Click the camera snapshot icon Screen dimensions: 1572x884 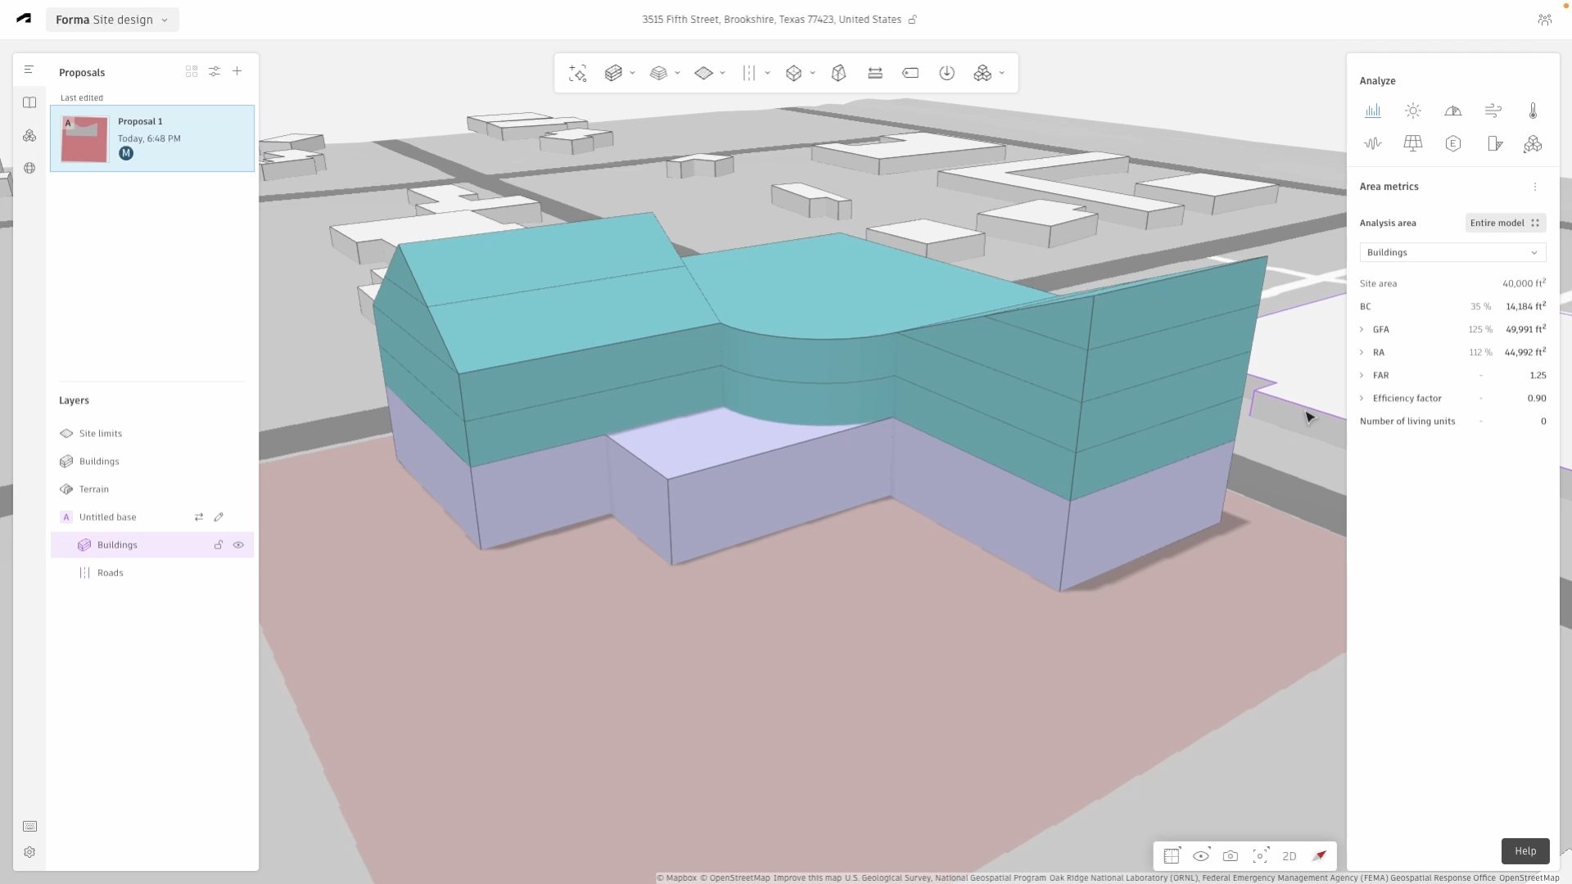pyautogui.click(x=1230, y=856)
